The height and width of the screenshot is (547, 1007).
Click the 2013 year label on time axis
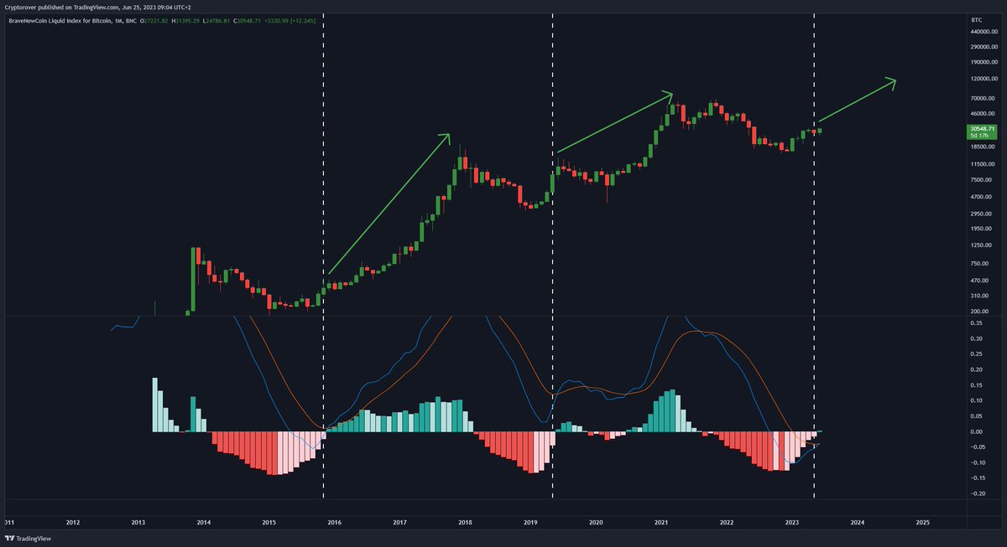pyautogui.click(x=138, y=522)
